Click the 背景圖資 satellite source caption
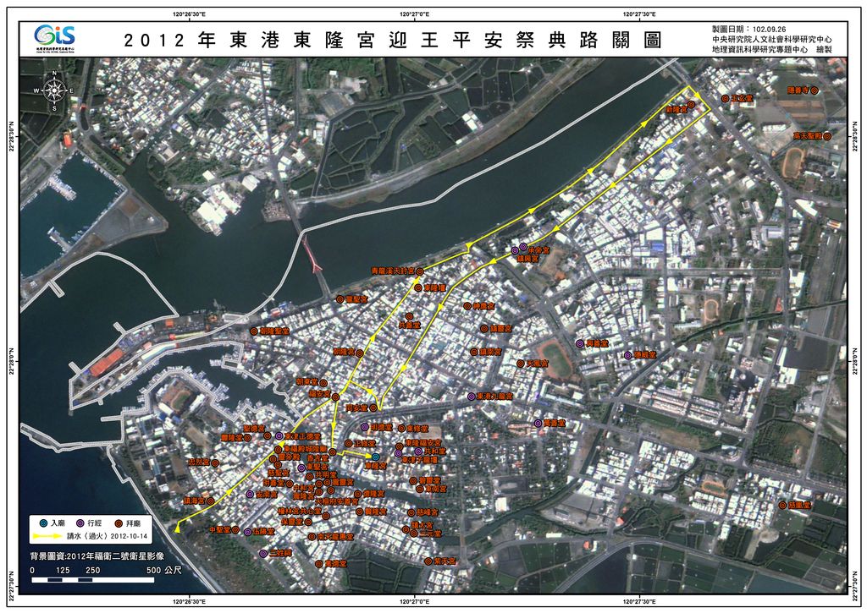Viewport: 867px width, 613px height. 102,557
